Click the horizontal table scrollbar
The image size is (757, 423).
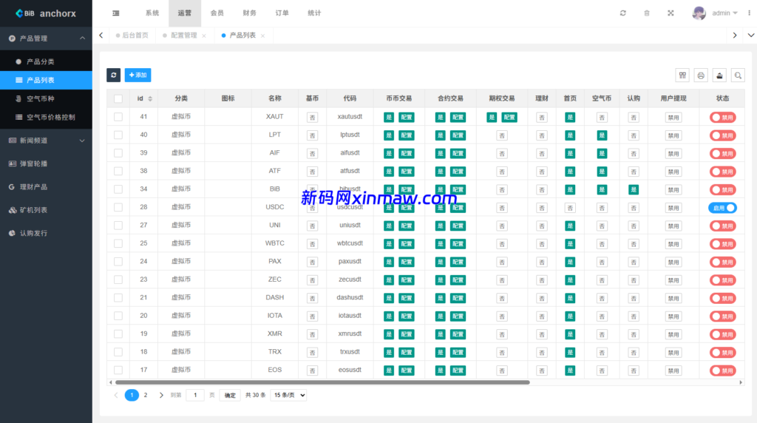click(322, 382)
